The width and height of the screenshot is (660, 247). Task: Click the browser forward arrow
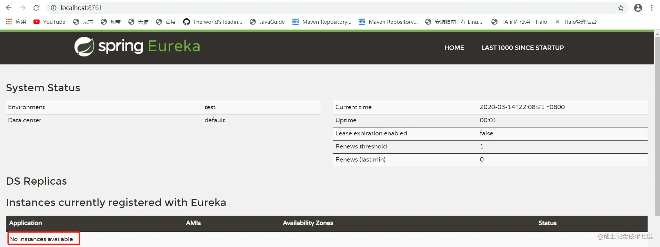click(23, 8)
